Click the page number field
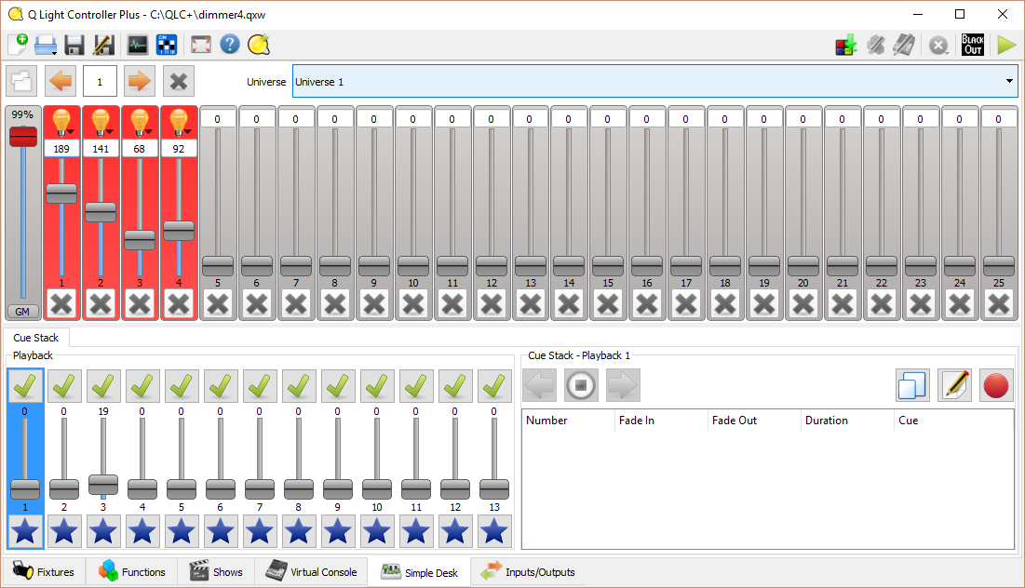The height and width of the screenshot is (588, 1025). click(100, 81)
